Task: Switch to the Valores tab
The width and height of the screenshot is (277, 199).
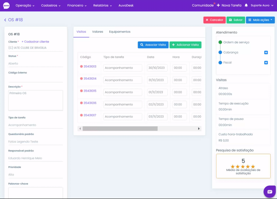Action: coord(98,32)
